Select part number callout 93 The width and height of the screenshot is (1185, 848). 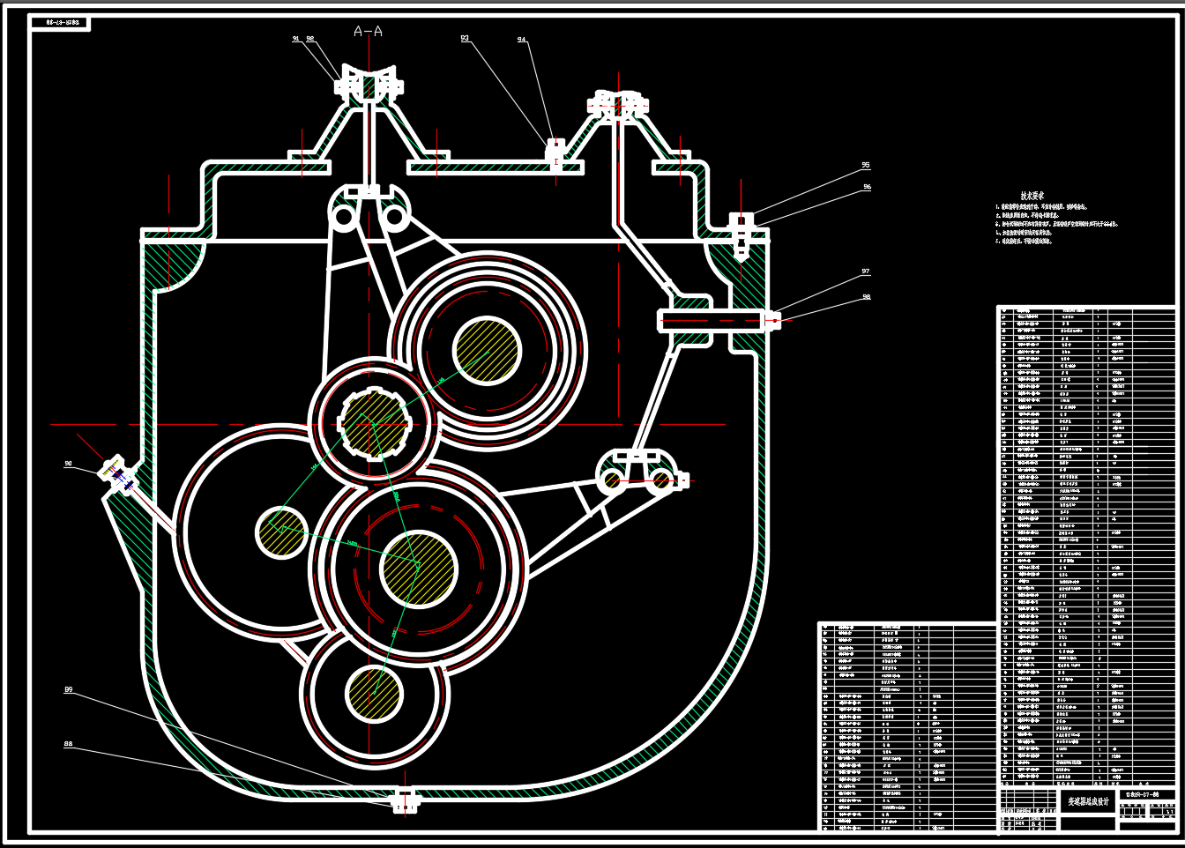tap(465, 39)
